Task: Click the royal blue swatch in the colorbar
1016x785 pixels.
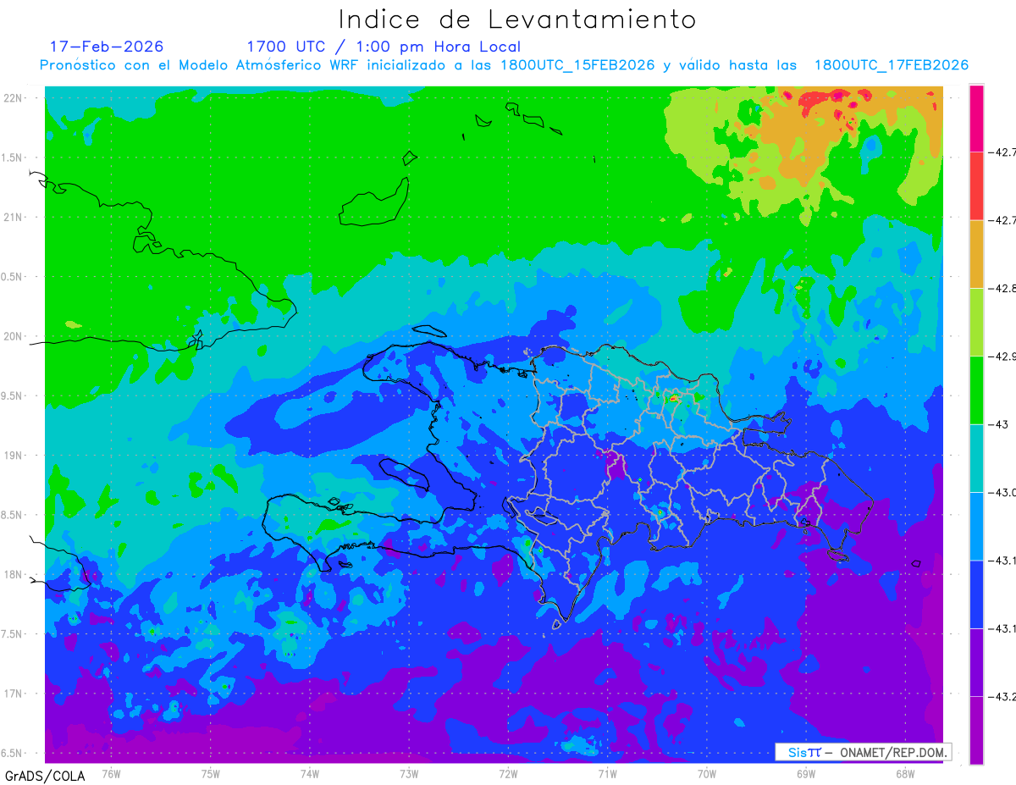Action: (x=976, y=594)
